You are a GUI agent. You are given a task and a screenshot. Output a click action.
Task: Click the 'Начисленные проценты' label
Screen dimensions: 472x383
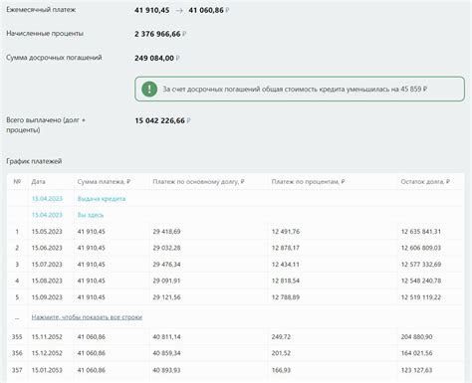(x=45, y=34)
